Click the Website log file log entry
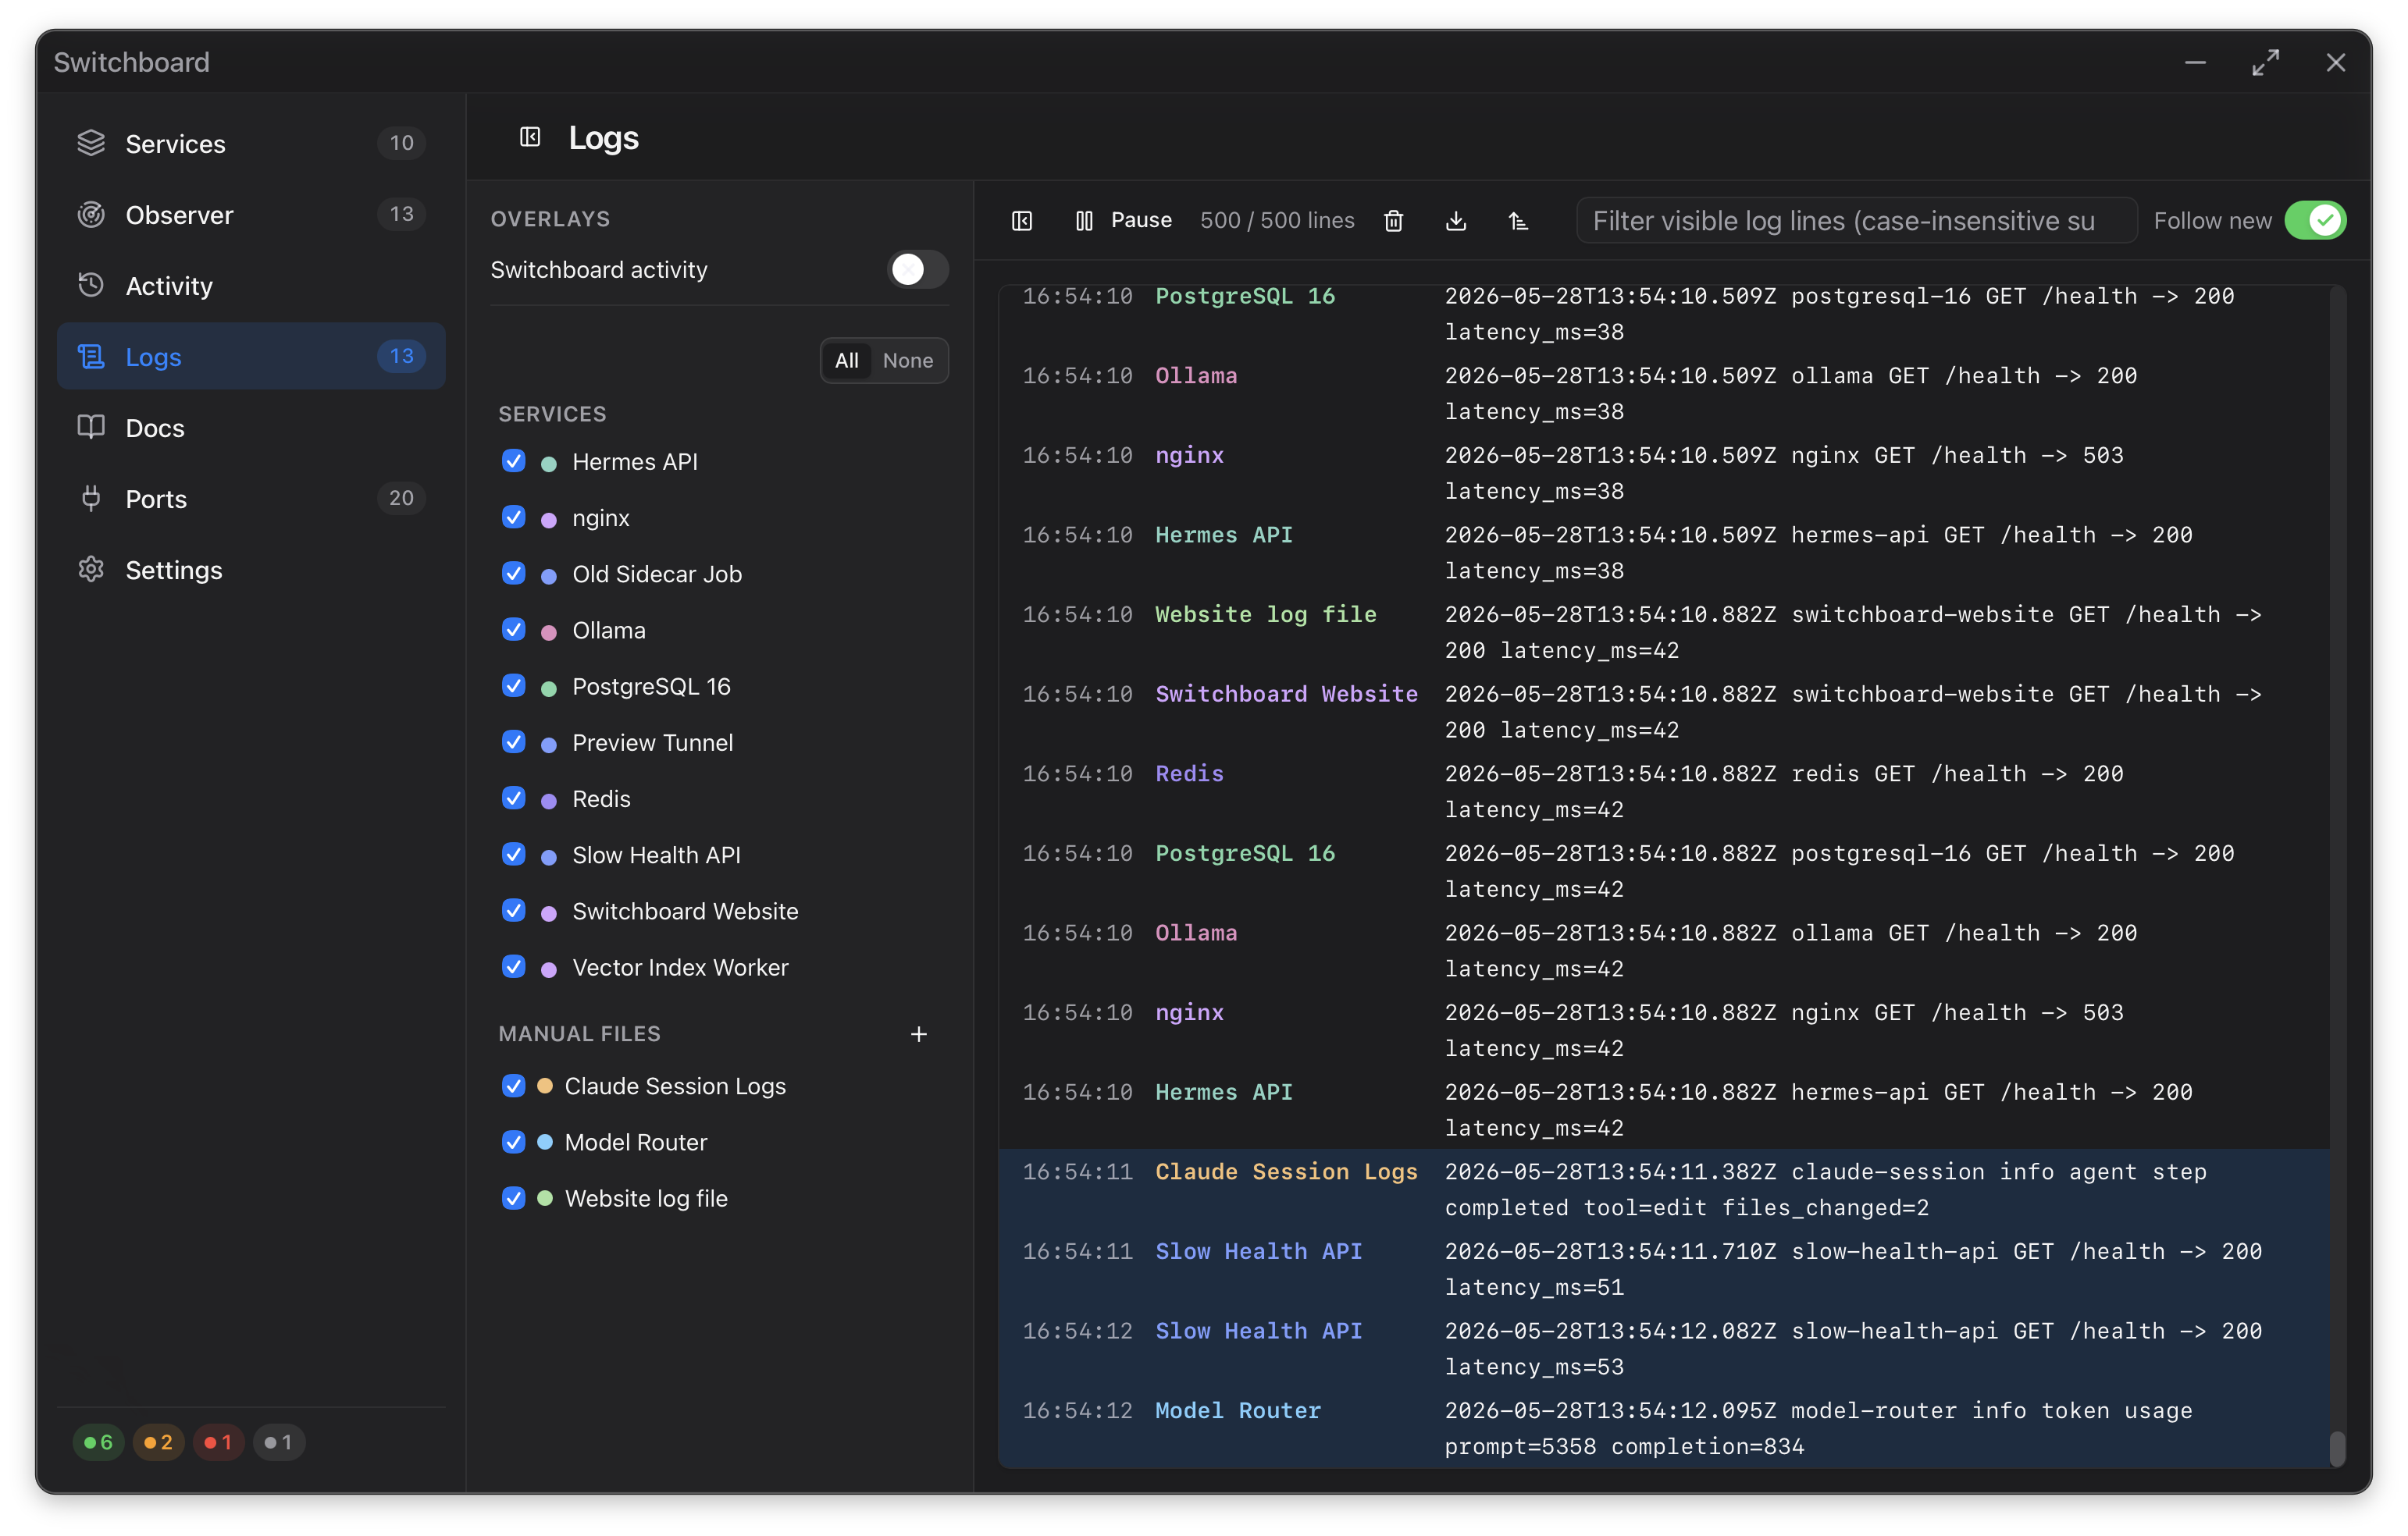Viewport: 2408px width, 1536px height. coord(1663,631)
